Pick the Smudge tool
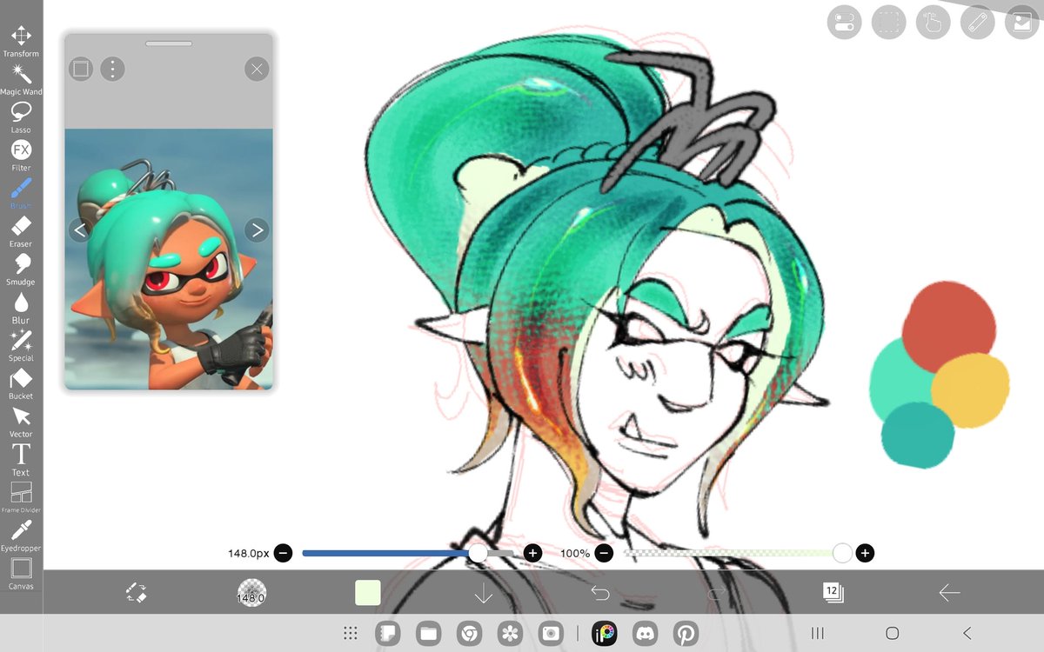 pyautogui.click(x=21, y=269)
